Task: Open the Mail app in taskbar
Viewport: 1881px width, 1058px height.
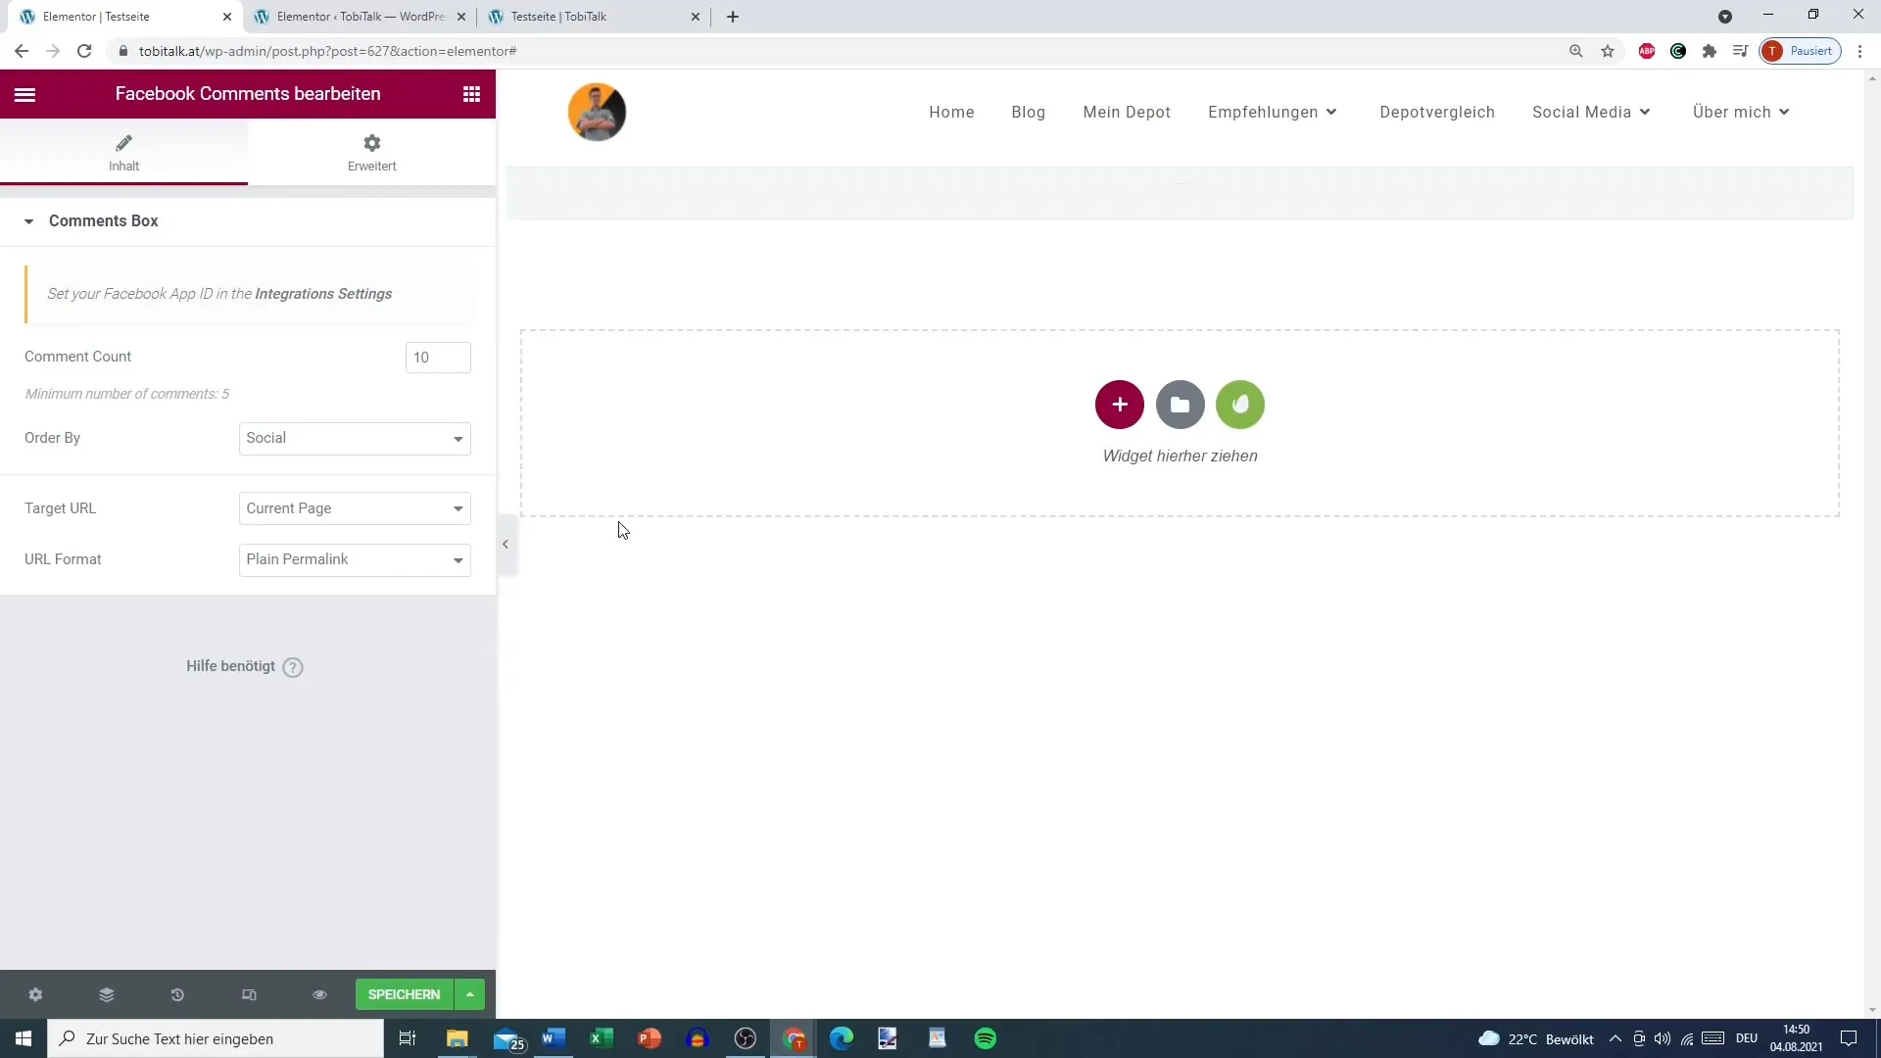Action: [x=507, y=1038]
